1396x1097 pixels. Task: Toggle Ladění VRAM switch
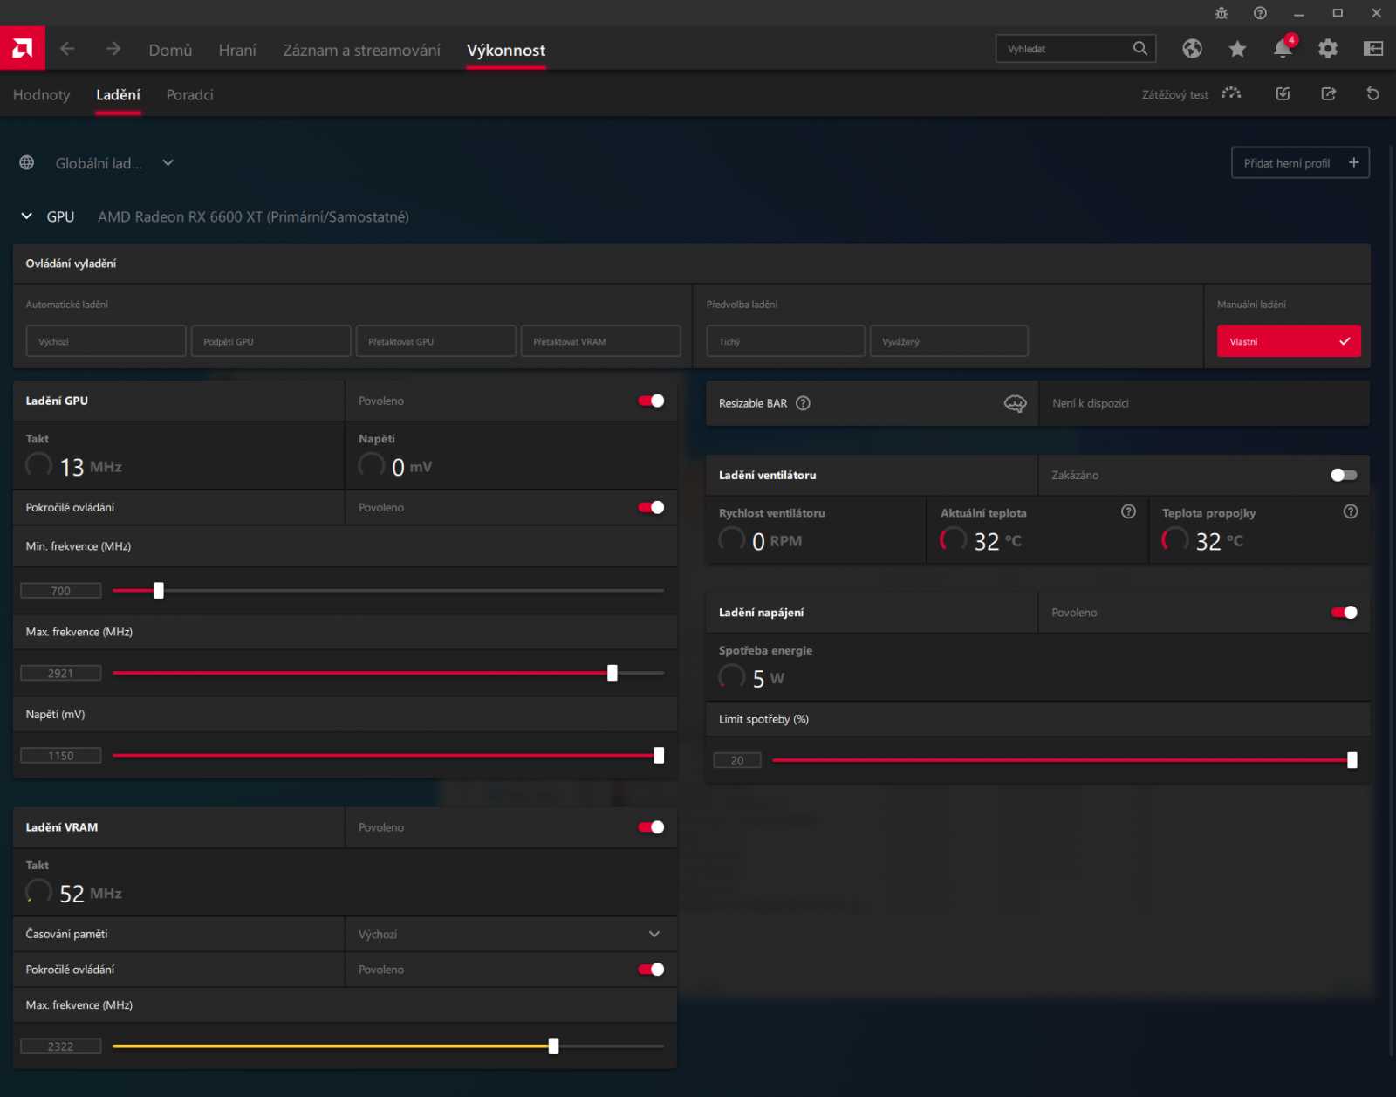(x=651, y=827)
